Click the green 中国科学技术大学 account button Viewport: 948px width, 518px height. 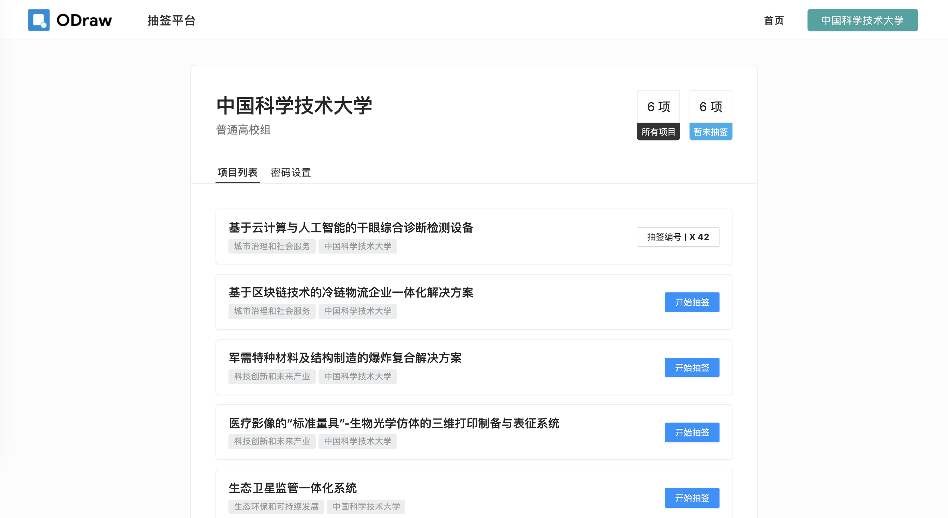862,20
